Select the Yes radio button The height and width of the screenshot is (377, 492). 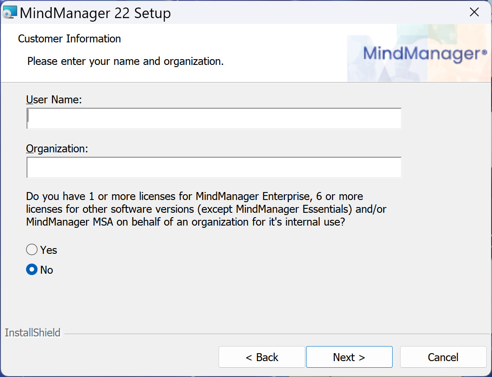click(32, 250)
